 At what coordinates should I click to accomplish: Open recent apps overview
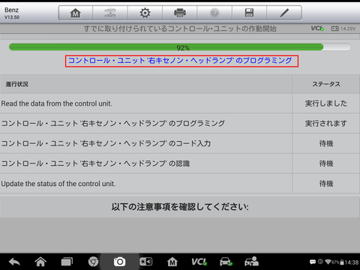coord(67,262)
